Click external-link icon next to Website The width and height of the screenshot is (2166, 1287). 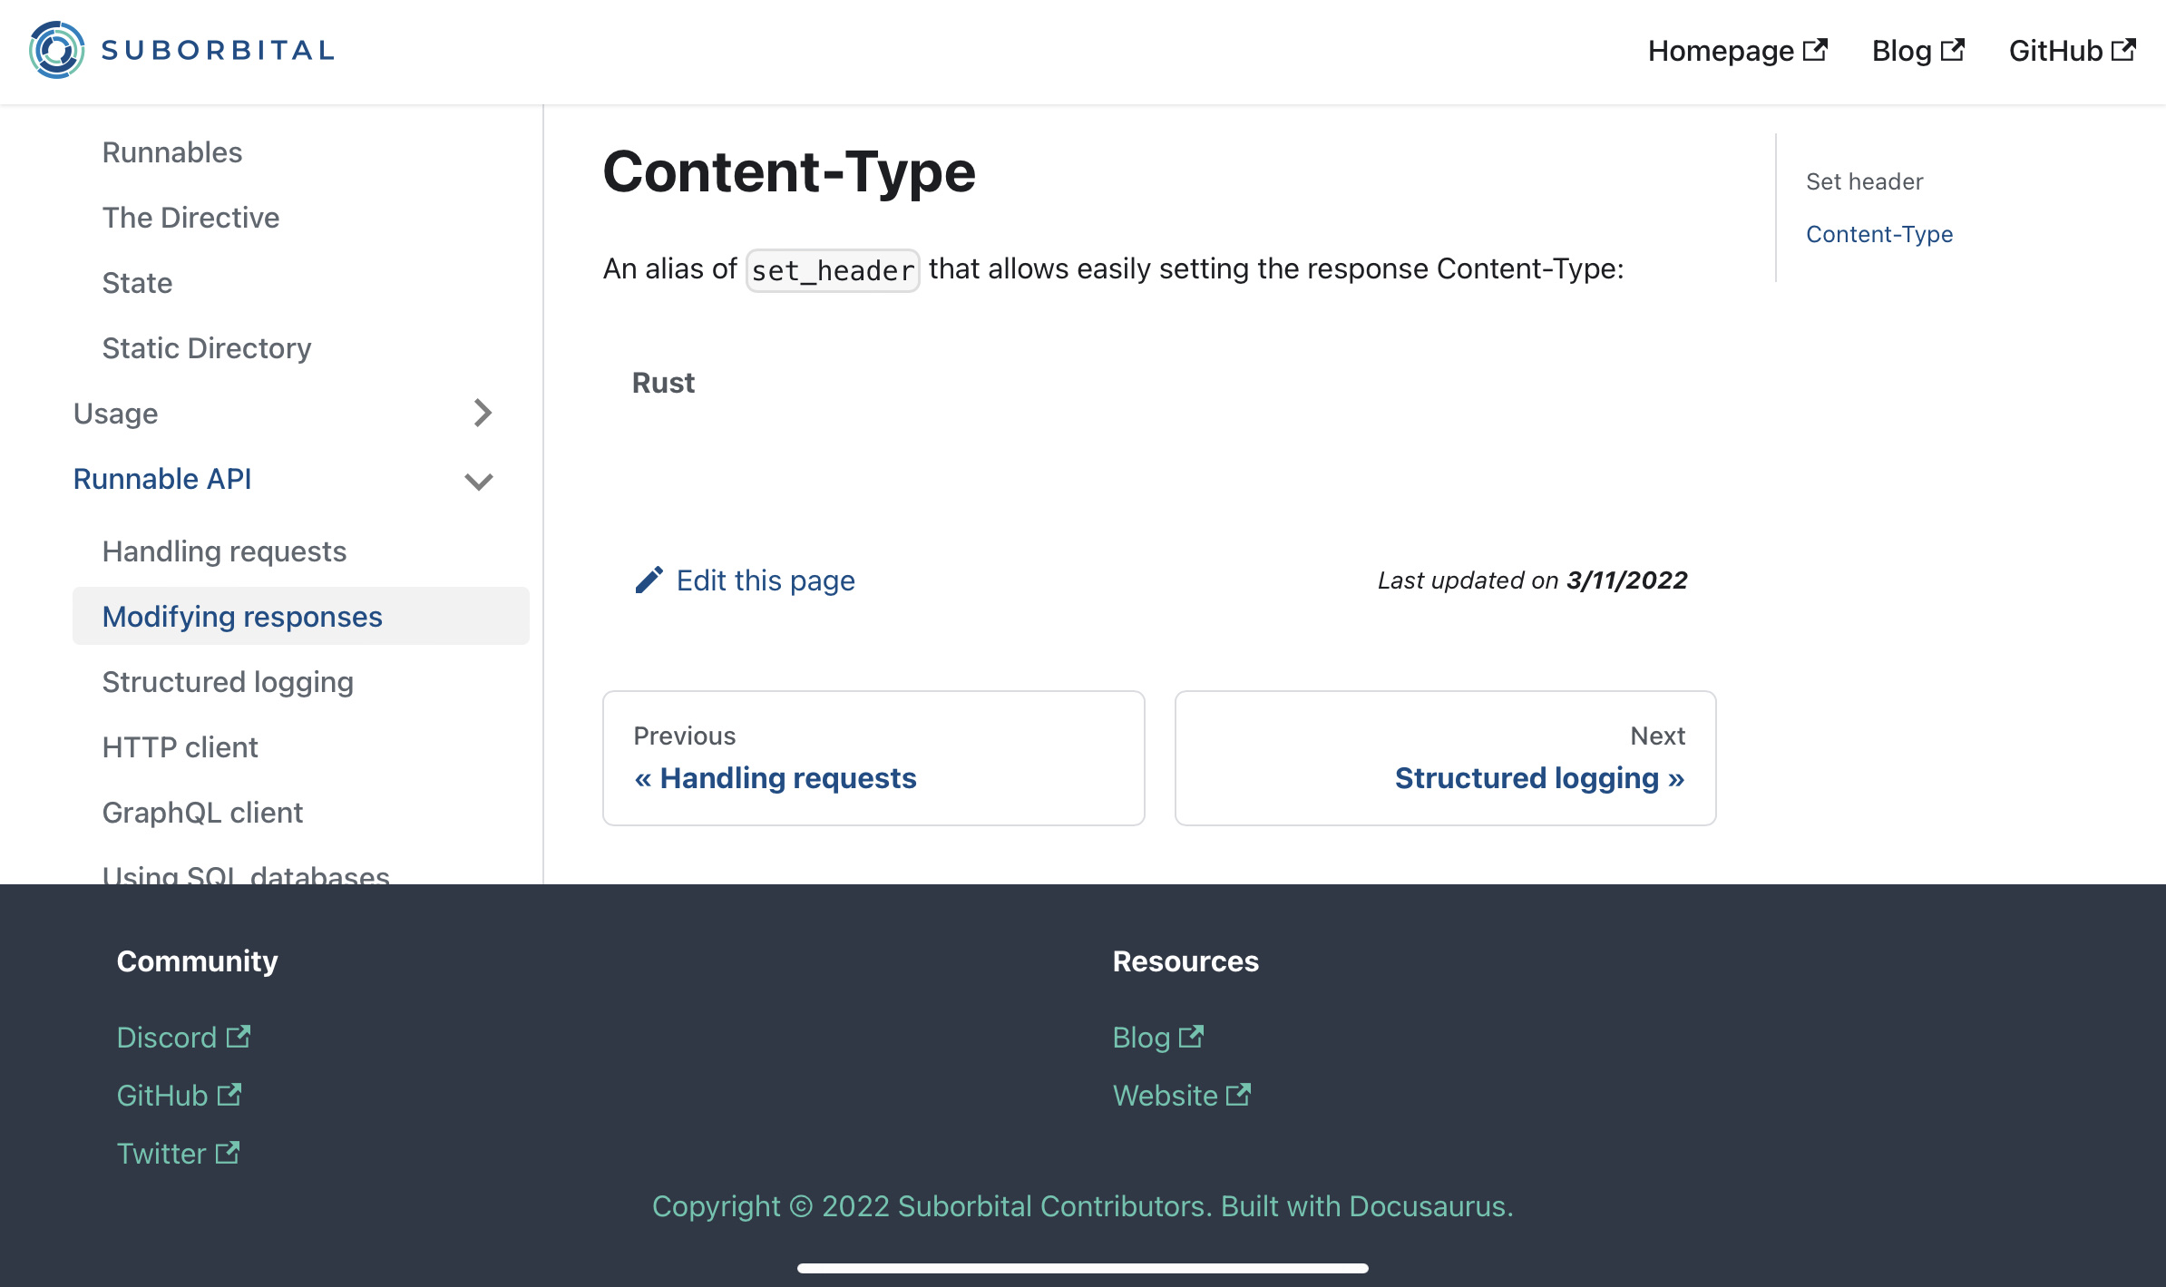(1238, 1095)
